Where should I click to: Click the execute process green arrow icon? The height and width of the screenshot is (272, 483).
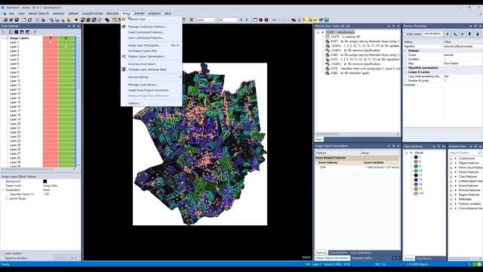(x=463, y=34)
